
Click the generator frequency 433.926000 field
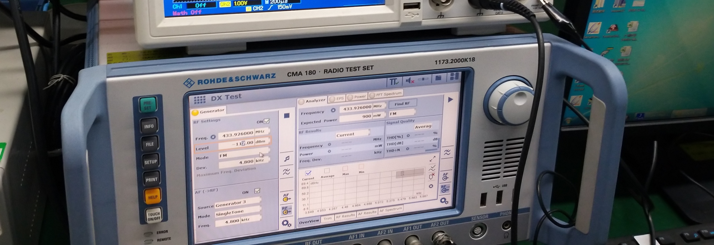(x=236, y=134)
